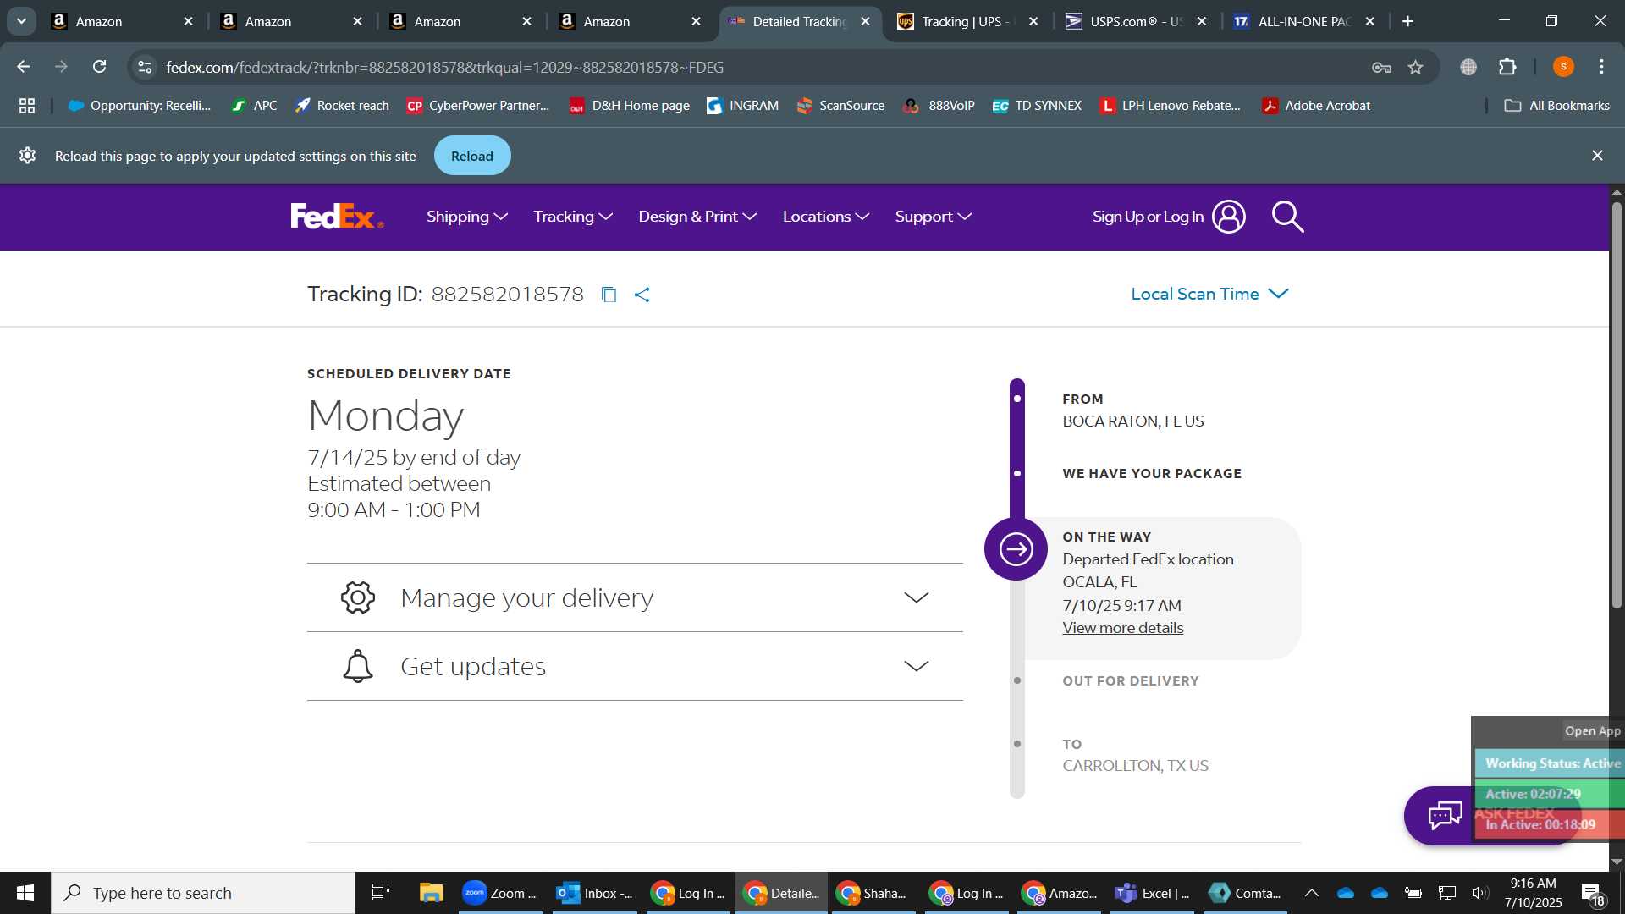
Task: Open the Chrome three-dot menu
Action: pos(1601,67)
